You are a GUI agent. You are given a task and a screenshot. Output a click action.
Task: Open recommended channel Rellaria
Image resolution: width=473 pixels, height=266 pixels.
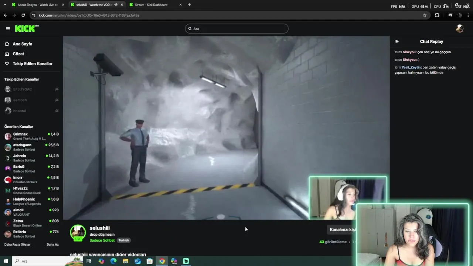coord(31,234)
